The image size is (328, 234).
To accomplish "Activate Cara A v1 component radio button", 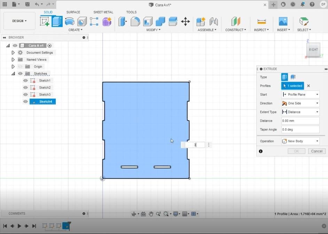I will [49, 46].
